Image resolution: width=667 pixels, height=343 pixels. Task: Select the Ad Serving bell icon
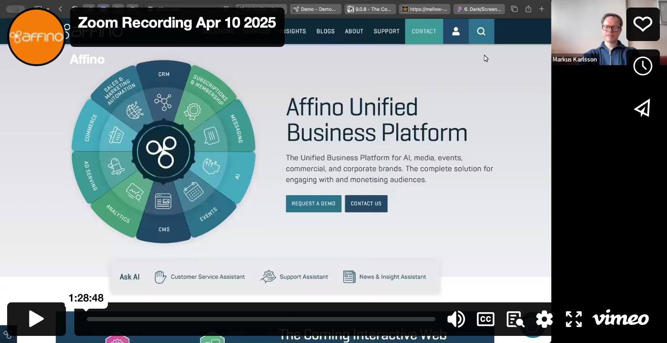coord(116,166)
